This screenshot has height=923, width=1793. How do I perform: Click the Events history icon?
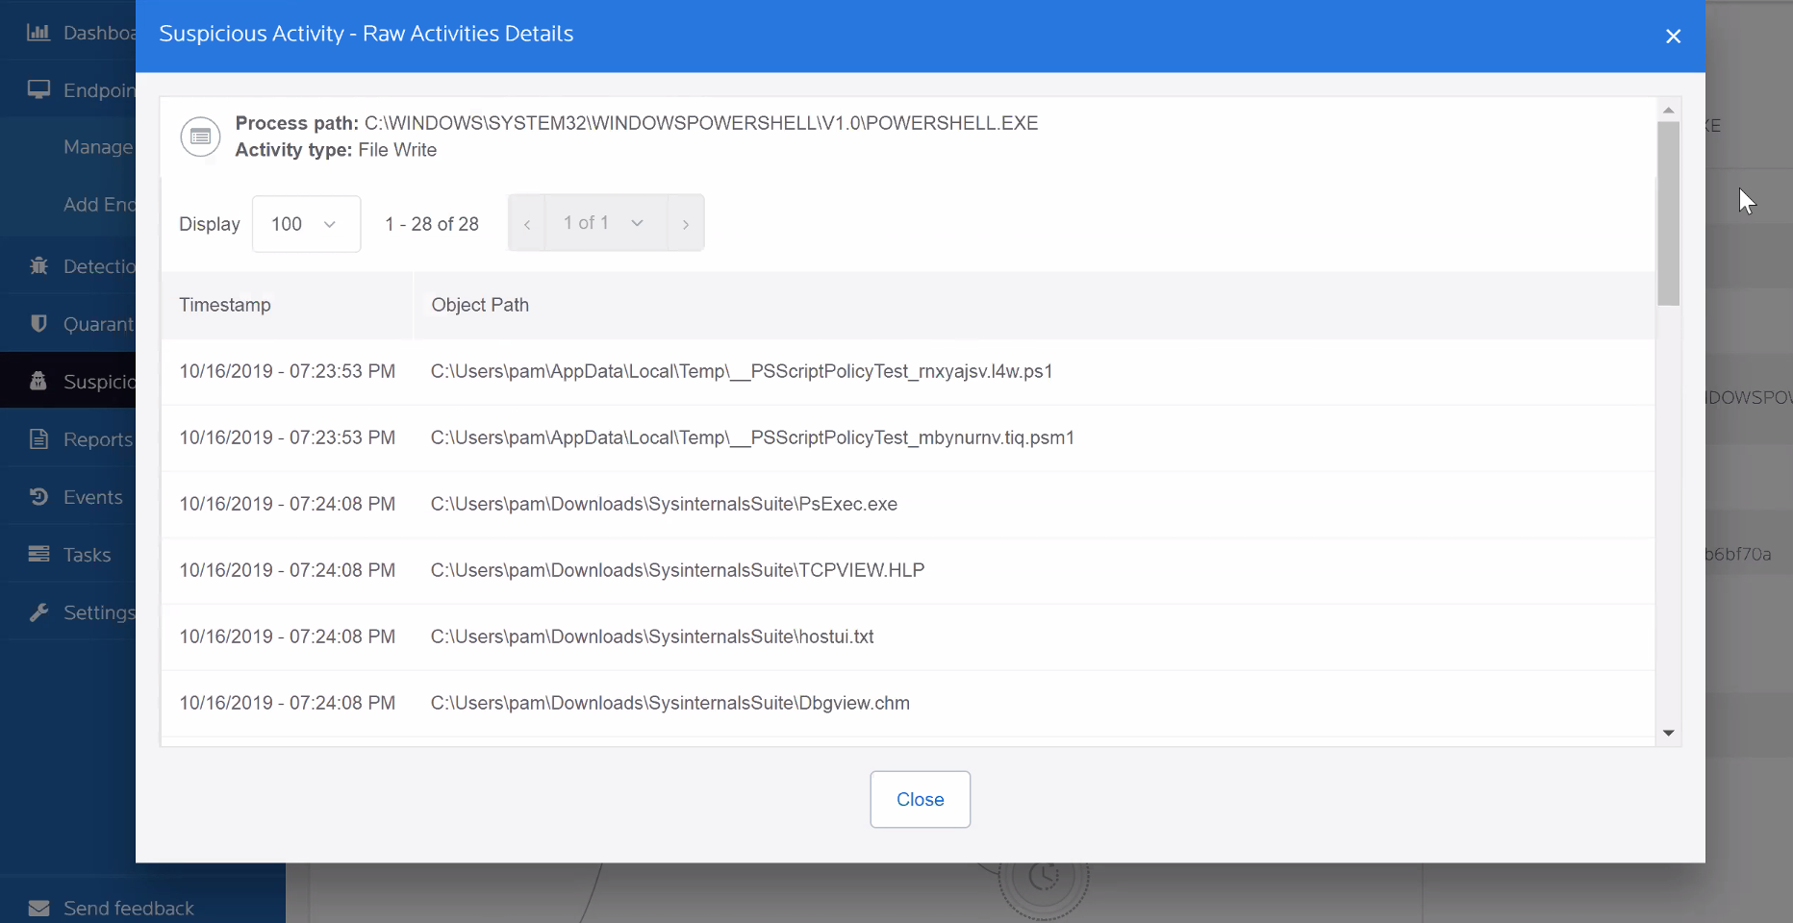click(38, 496)
